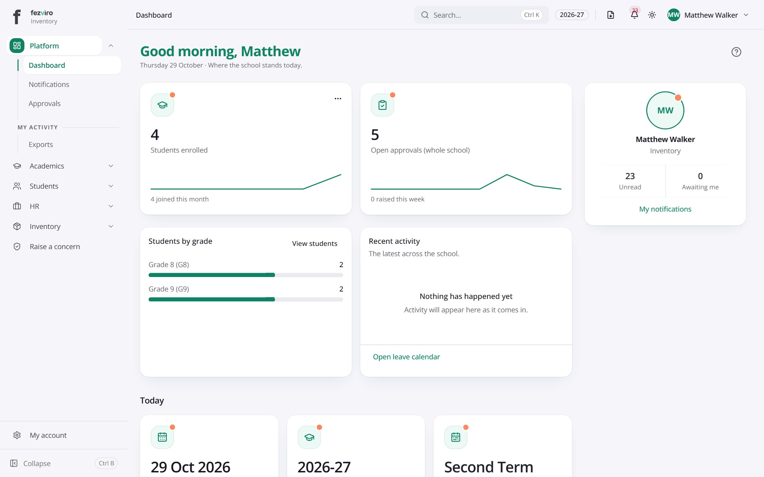This screenshot has width=764, height=477.
Task: Collapse the Platform section chevron
Action: coord(111,46)
